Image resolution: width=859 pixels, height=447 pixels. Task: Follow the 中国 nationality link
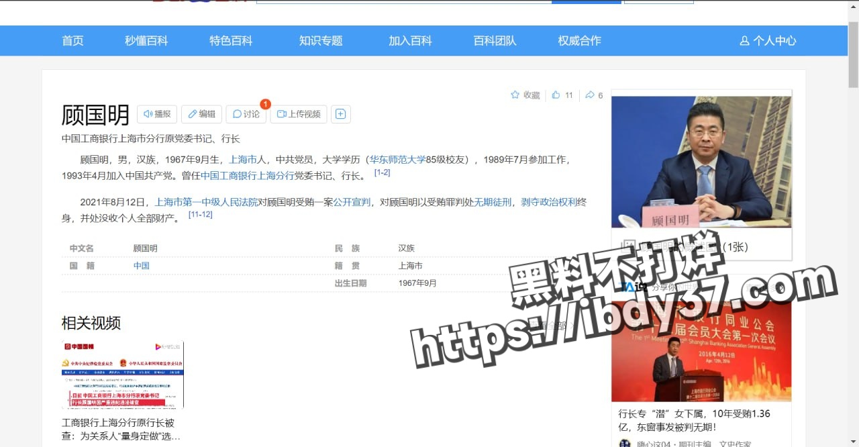141,266
